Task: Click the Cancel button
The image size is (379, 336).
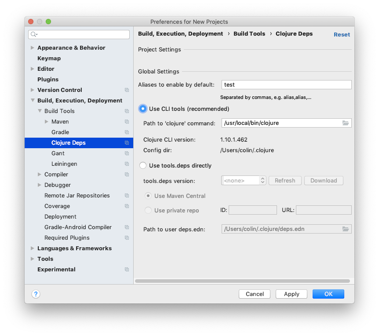Action: (x=255, y=294)
